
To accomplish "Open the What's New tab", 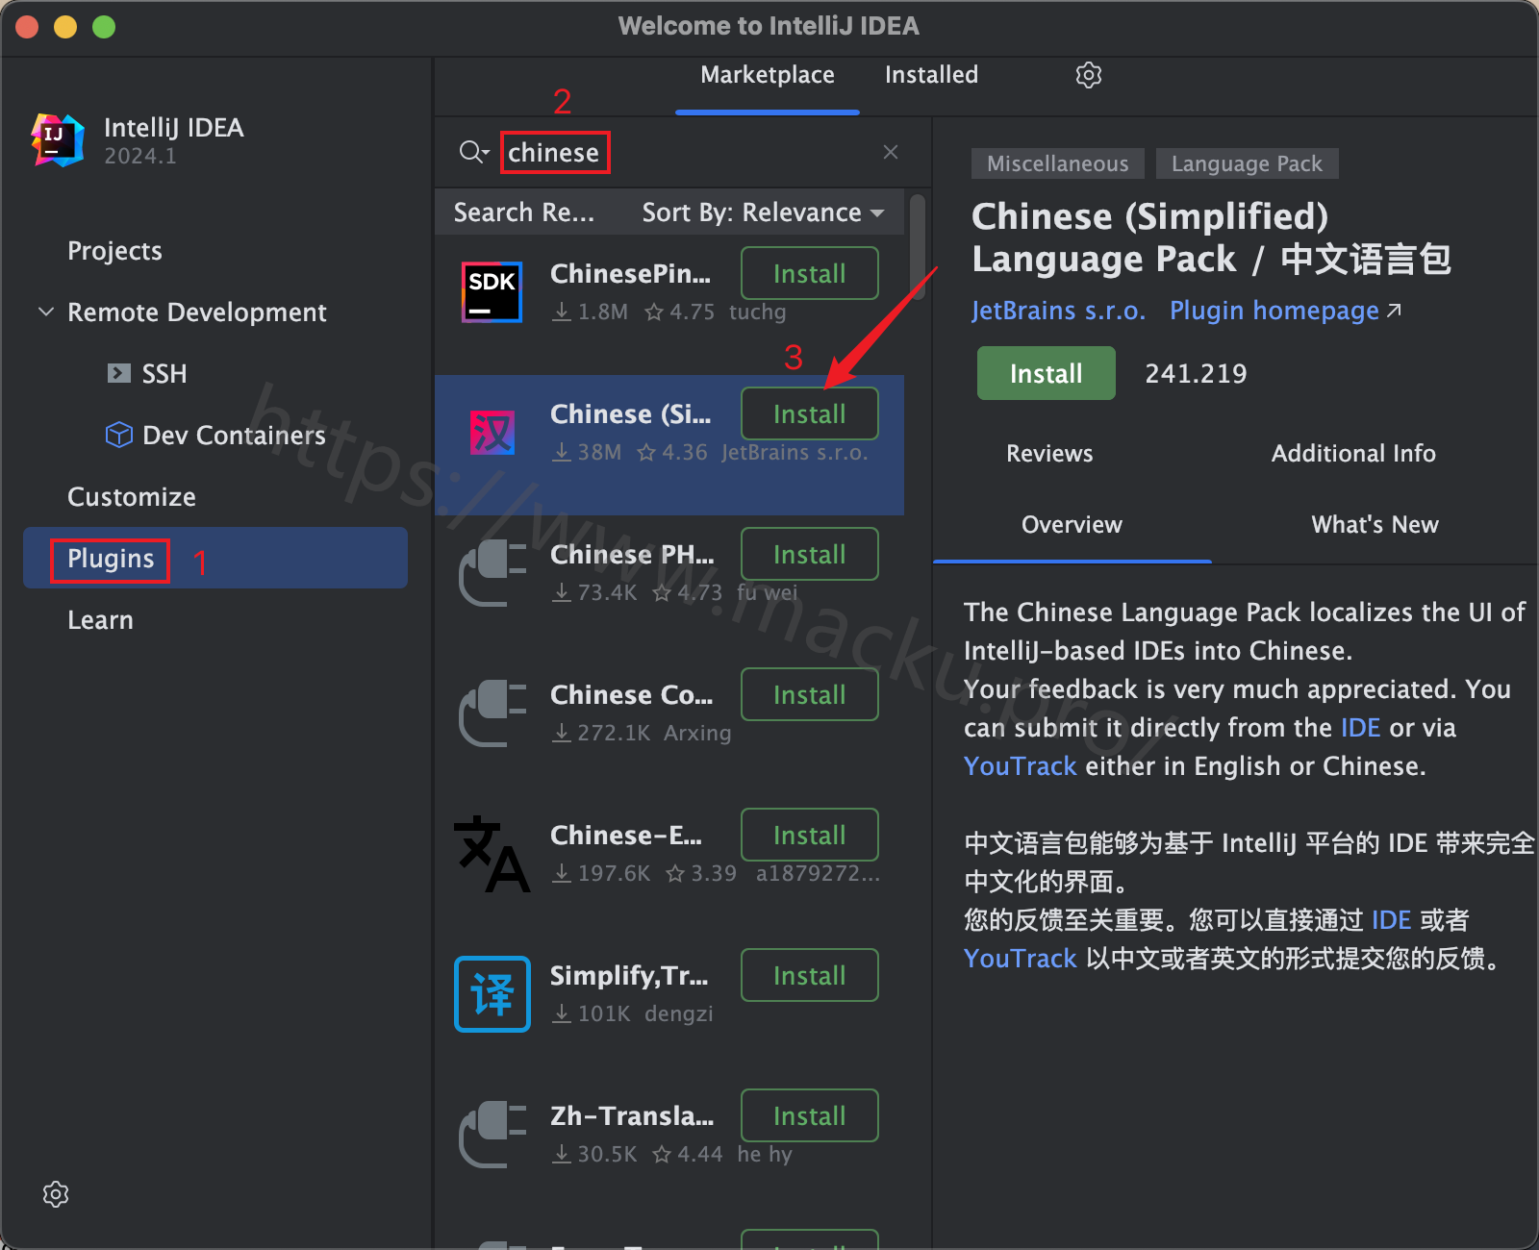I will point(1375,524).
